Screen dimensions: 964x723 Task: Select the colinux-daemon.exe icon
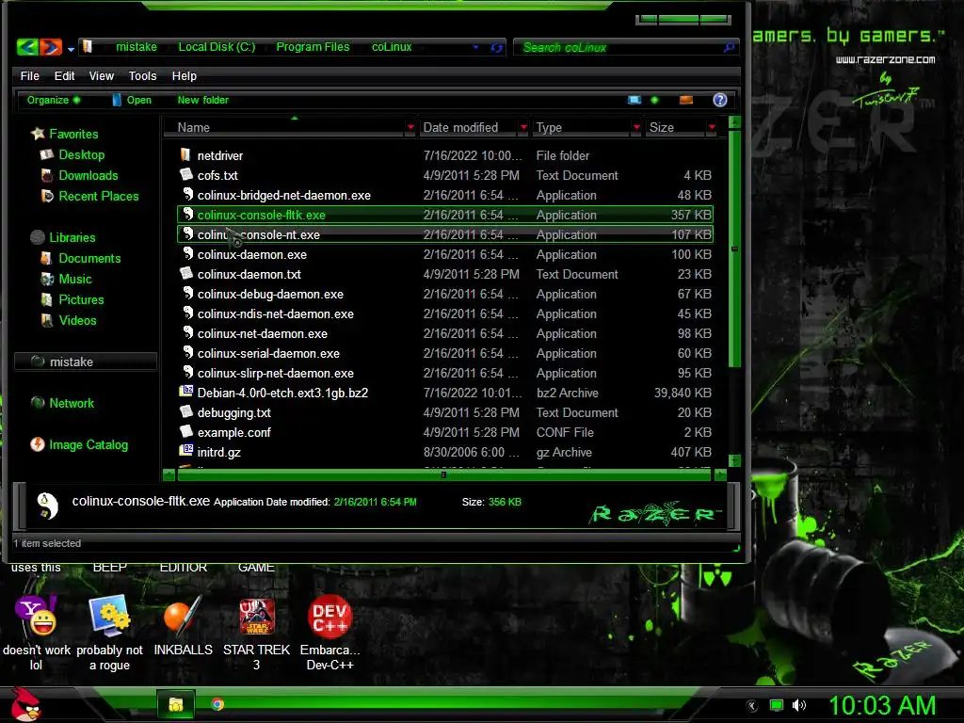coord(187,253)
